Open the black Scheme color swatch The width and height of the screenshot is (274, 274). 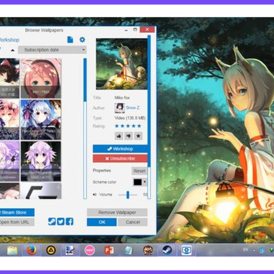point(138,182)
